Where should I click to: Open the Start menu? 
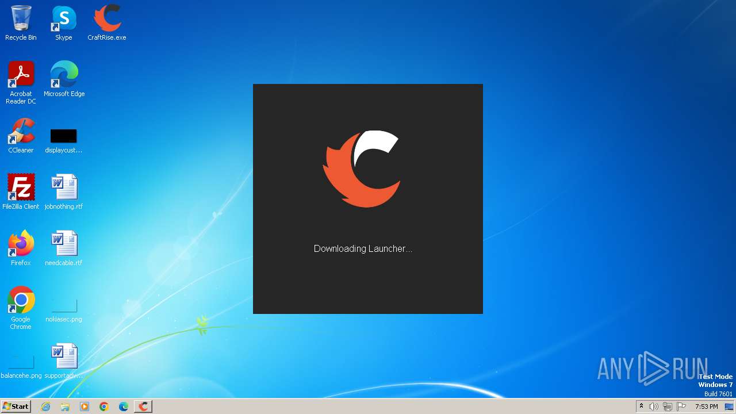tap(16, 407)
